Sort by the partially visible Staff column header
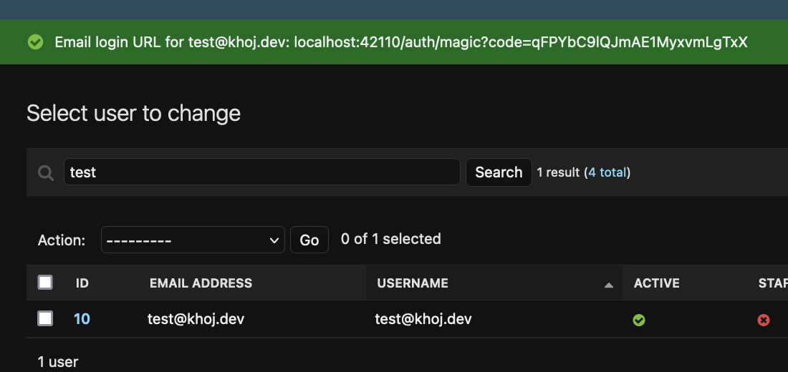788x372 pixels. pyautogui.click(x=772, y=283)
